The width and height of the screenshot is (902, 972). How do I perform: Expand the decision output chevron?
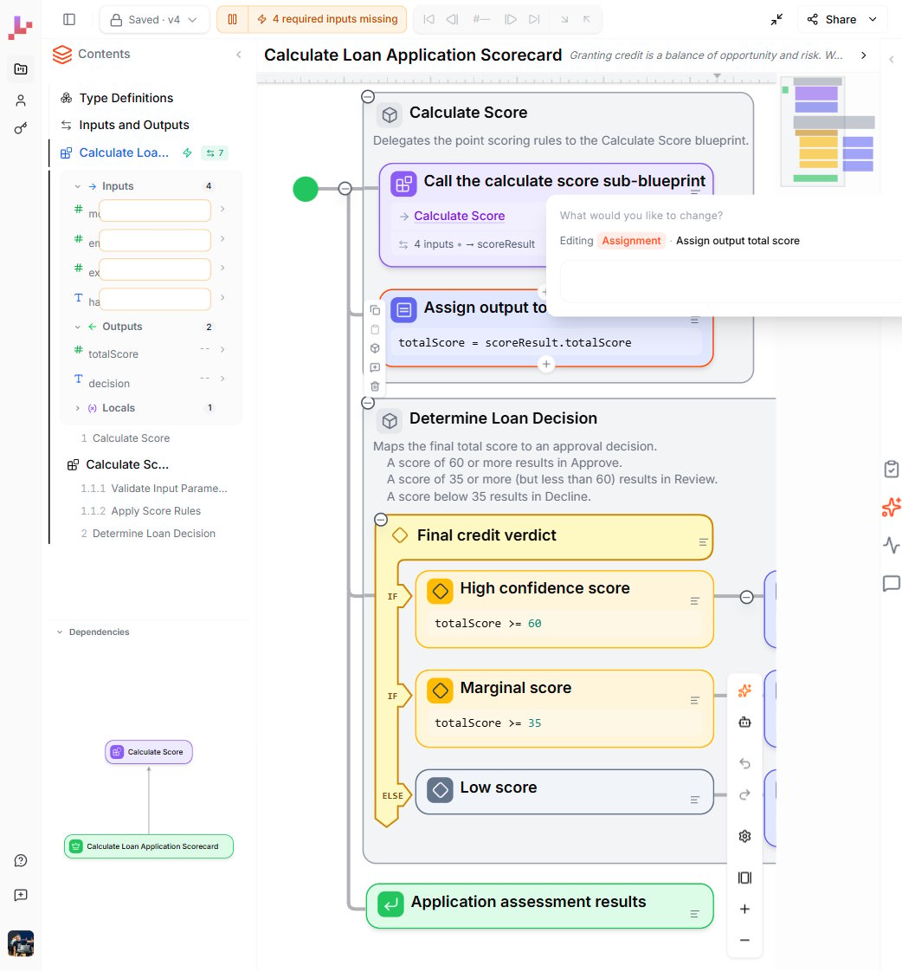click(222, 378)
